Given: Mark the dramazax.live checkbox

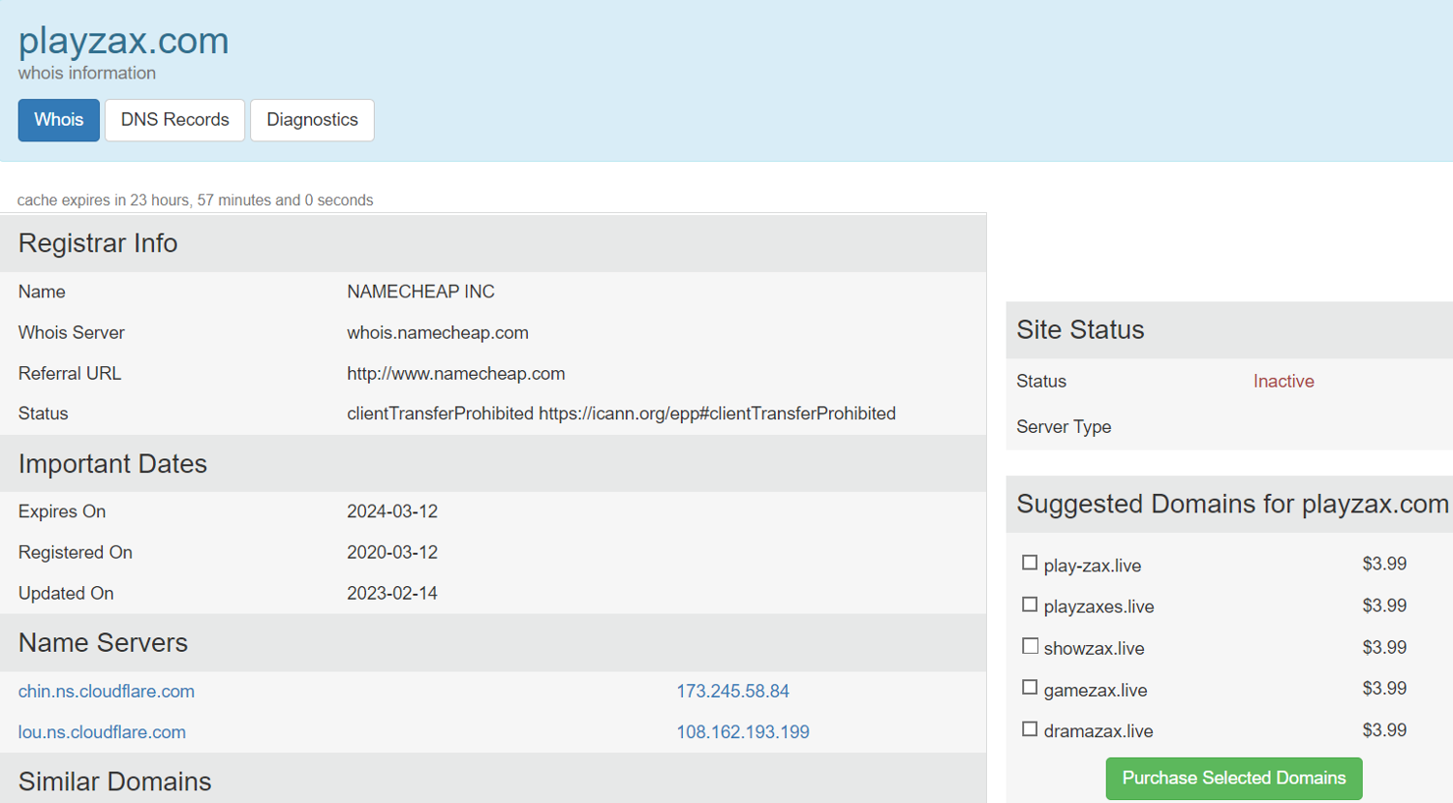Looking at the screenshot, I should pyautogui.click(x=1030, y=729).
